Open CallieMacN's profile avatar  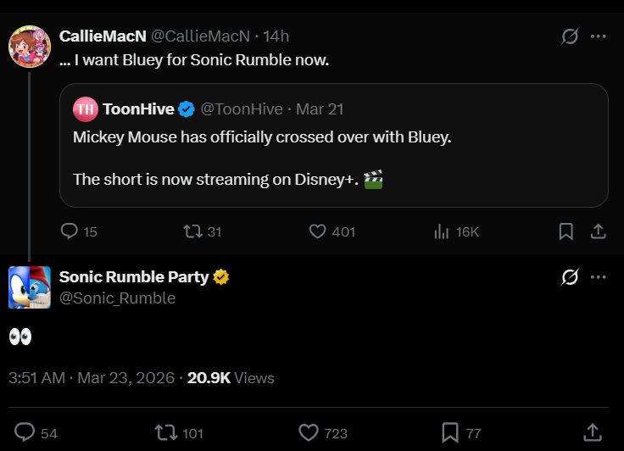point(30,46)
